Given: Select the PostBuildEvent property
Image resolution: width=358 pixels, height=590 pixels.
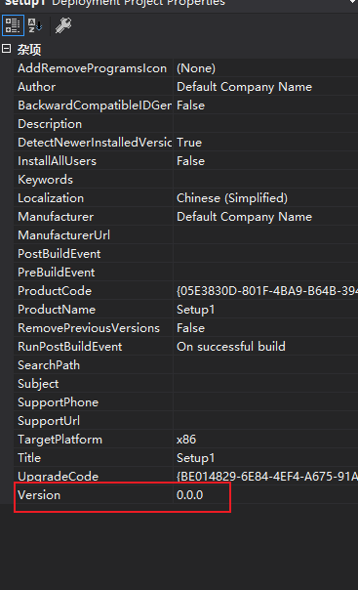Looking at the screenshot, I should click(59, 254).
